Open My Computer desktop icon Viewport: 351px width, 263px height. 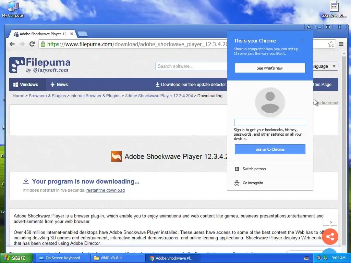(13, 9)
